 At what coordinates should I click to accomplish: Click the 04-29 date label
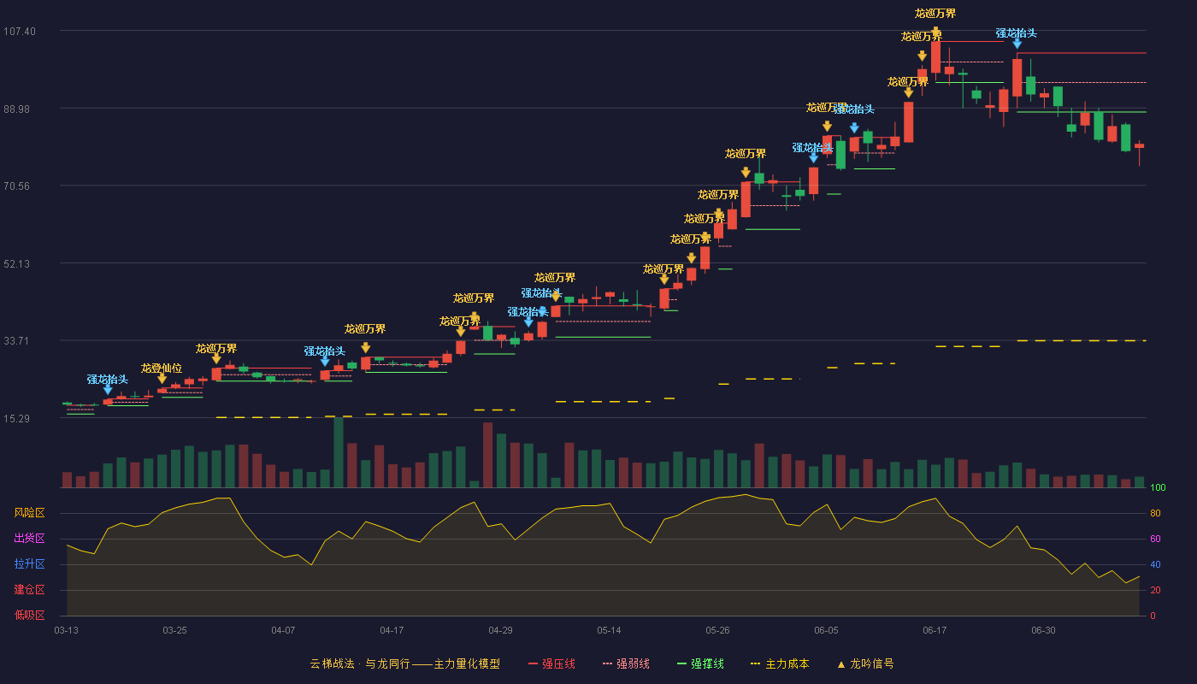500,630
